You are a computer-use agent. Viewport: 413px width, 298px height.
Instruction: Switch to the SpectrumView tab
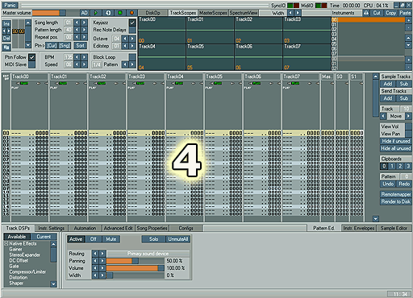click(244, 13)
